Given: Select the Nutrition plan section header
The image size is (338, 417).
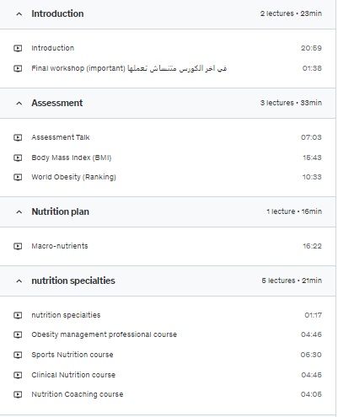Looking at the screenshot, I should pos(168,211).
